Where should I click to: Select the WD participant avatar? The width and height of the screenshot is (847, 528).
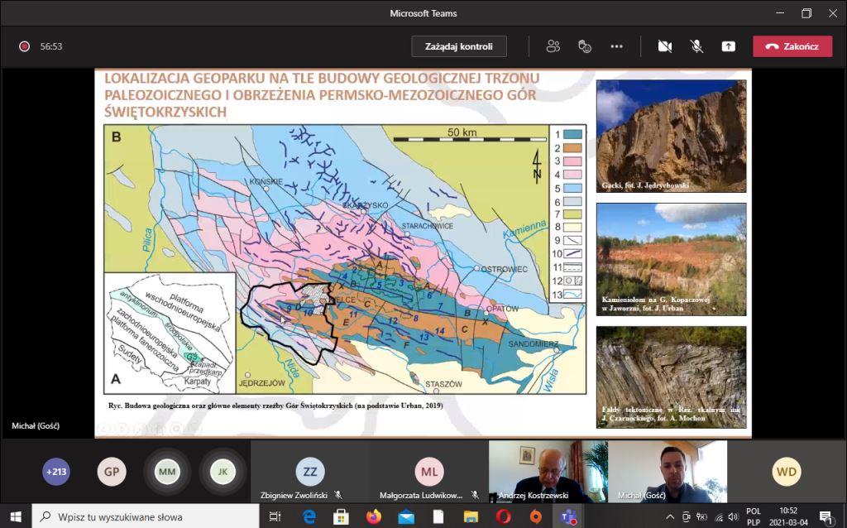(787, 472)
